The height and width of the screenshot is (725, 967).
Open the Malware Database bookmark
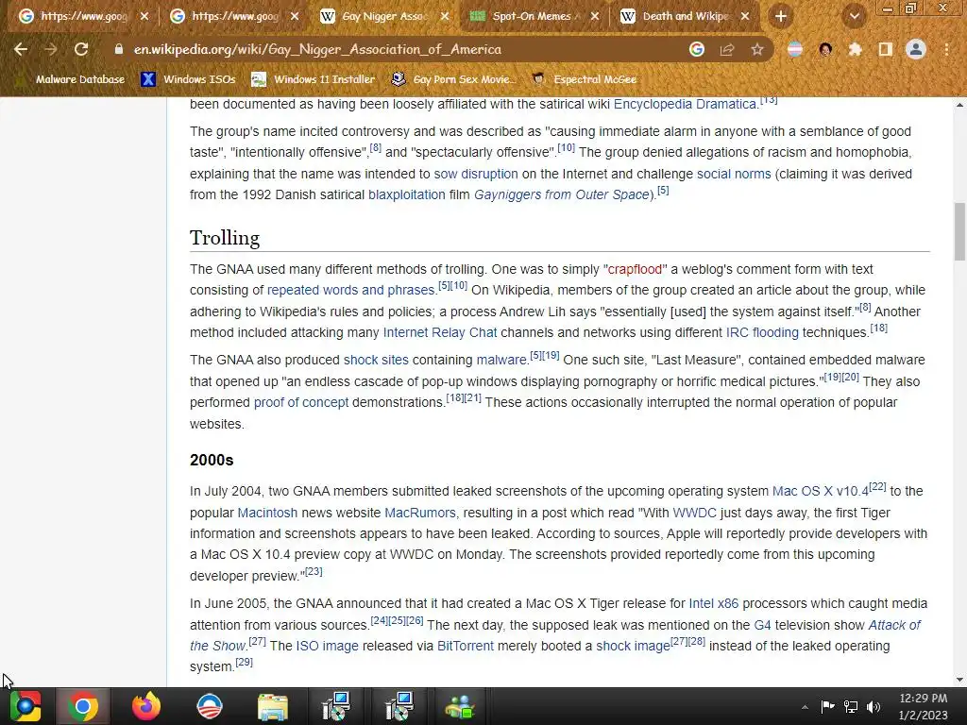(x=71, y=79)
